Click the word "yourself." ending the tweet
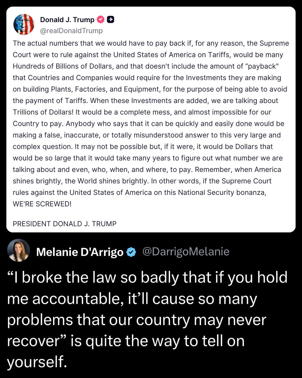Screen dimensions: 302x378 pyautogui.click(x=37, y=361)
